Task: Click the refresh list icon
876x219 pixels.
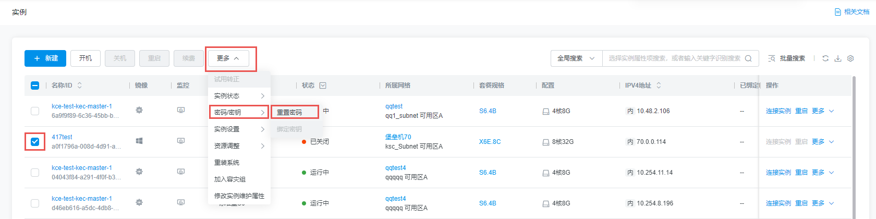Action: pos(825,58)
